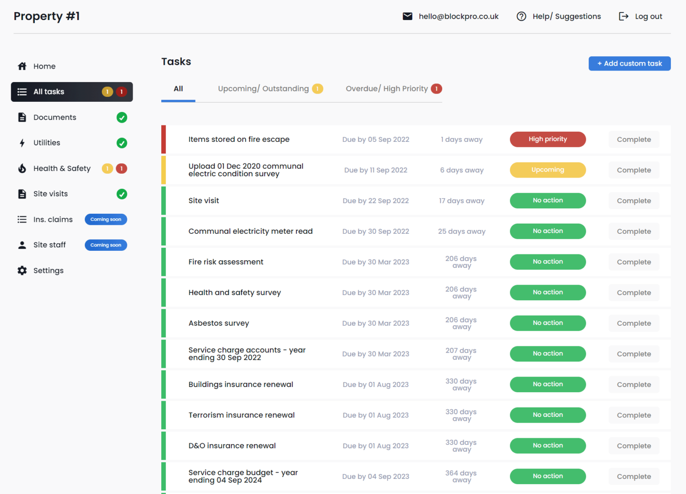This screenshot has width=686, height=494.
Task: Select the All tasks list icon
Action: tap(22, 91)
